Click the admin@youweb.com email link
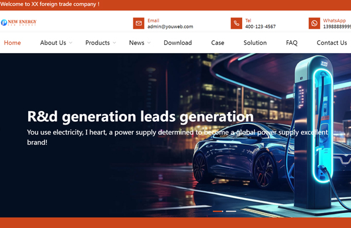351x228 pixels. point(170,27)
